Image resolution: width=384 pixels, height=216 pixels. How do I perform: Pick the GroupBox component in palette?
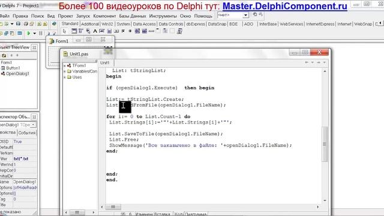coord(158,31)
